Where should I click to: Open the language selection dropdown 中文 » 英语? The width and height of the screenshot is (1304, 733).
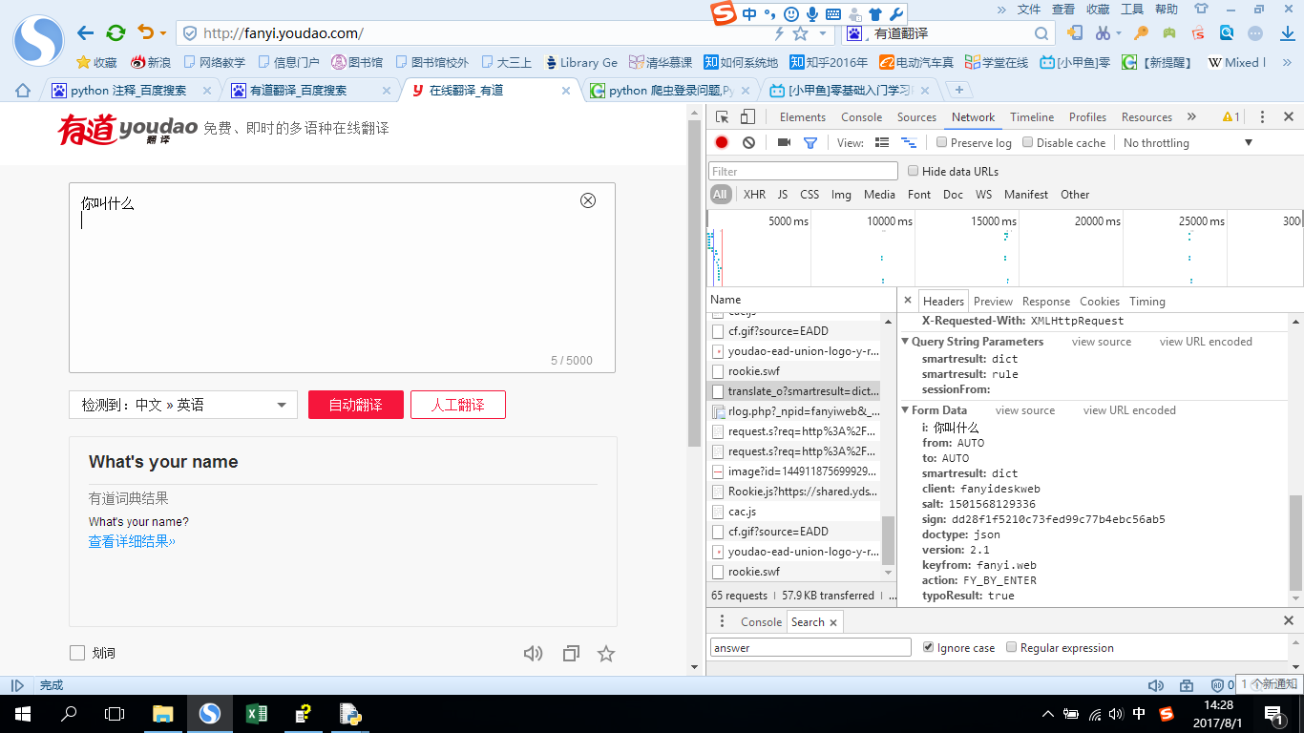182,405
